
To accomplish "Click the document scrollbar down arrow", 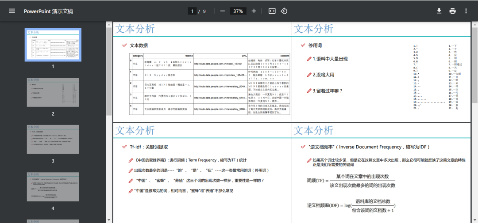I will [475, 220].
